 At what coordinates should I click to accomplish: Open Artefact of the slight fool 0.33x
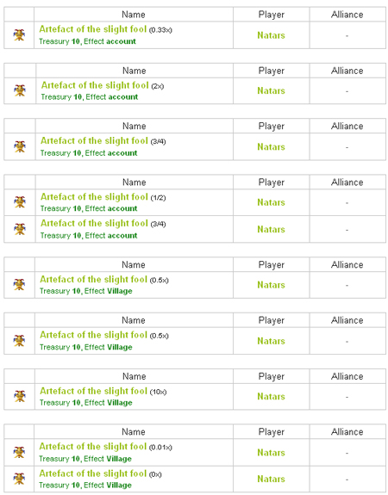[93, 29]
